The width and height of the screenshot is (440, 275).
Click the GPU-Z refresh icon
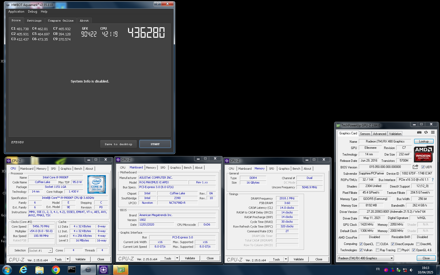point(426,133)
